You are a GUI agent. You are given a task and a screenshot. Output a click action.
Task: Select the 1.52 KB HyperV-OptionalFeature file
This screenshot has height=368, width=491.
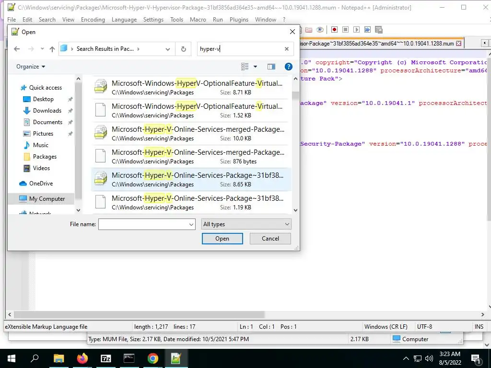(x=191, y=111)
